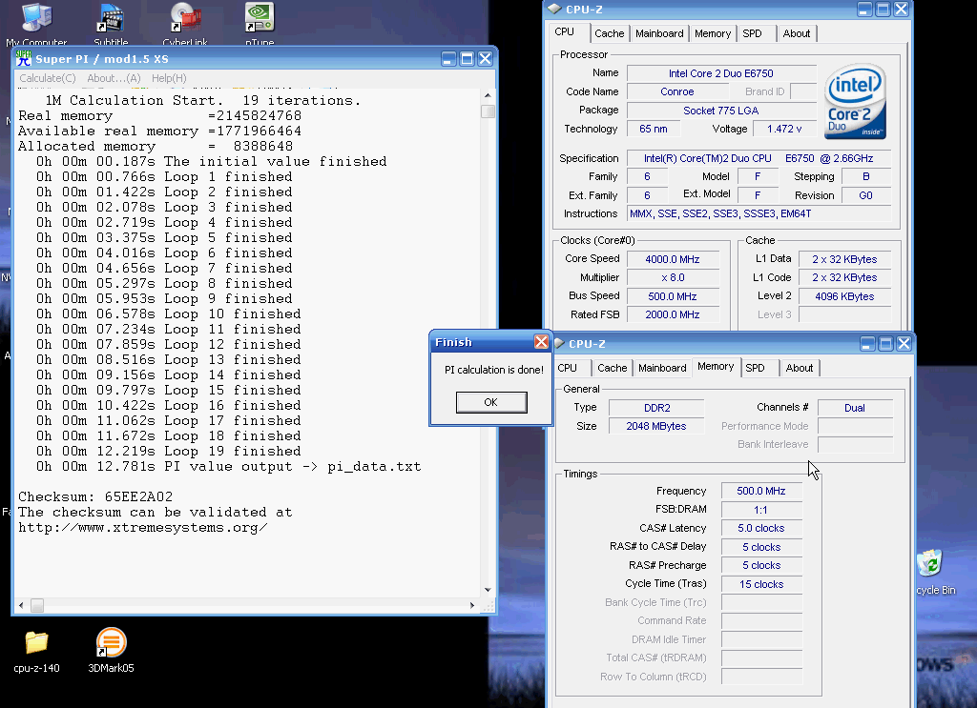Viewport: 977px width, 708px height.
Task: Open the cpu-z-140 folder on desktop
Action: 36,643
